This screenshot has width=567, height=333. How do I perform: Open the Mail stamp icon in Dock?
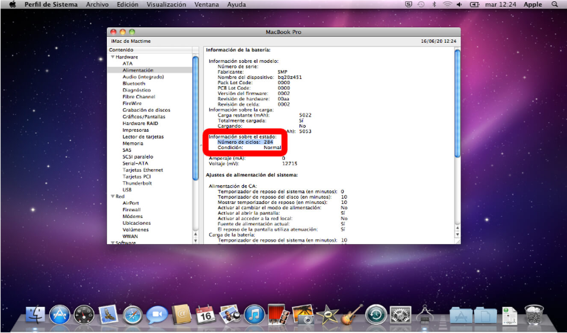point(108,315)
